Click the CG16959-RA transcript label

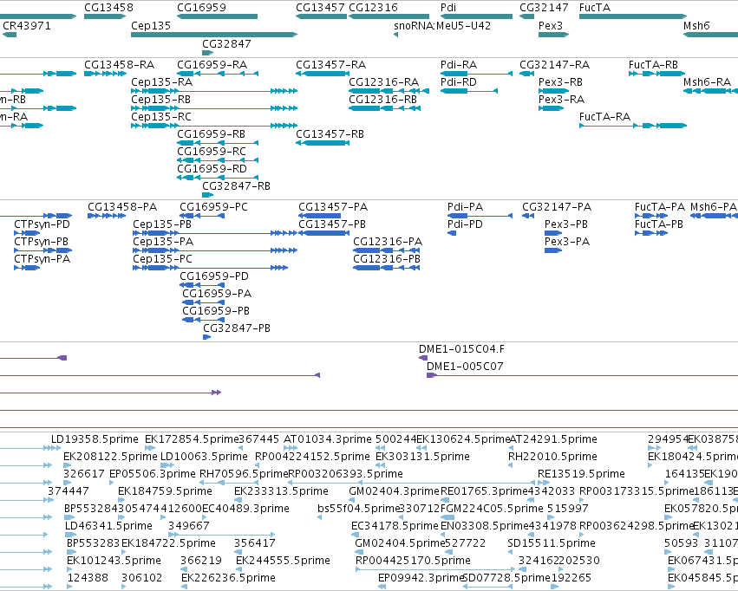[212, 64]
